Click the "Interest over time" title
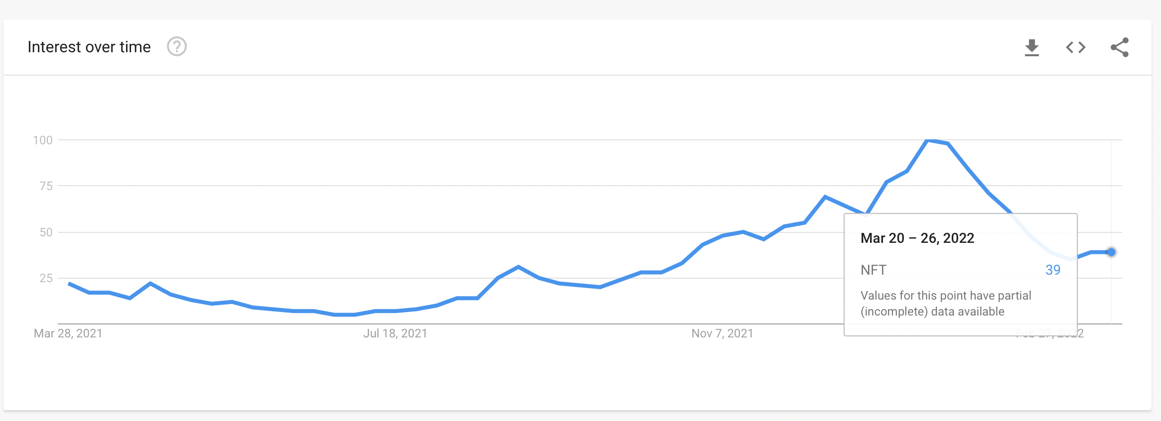 pos(89,47)
